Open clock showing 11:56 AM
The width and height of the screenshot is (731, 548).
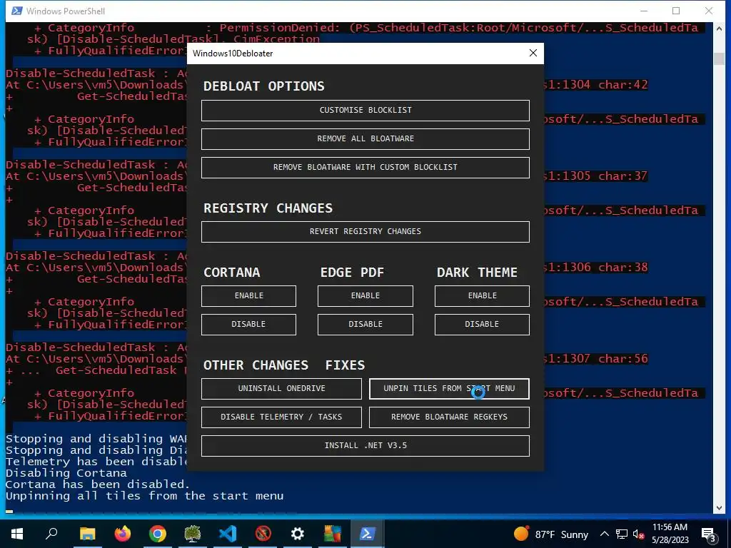pyautogui.click(x=670, y=534)
